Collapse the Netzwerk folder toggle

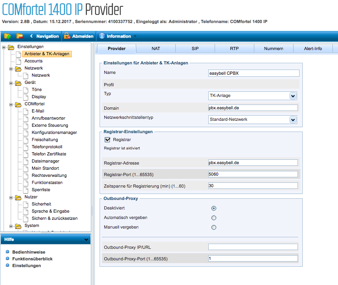click(x=11, y=69)
